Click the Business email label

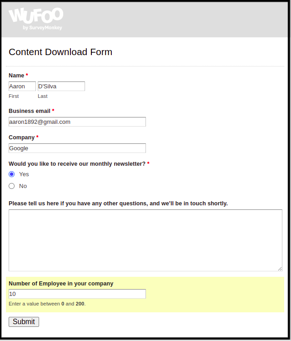coord(30,111)
